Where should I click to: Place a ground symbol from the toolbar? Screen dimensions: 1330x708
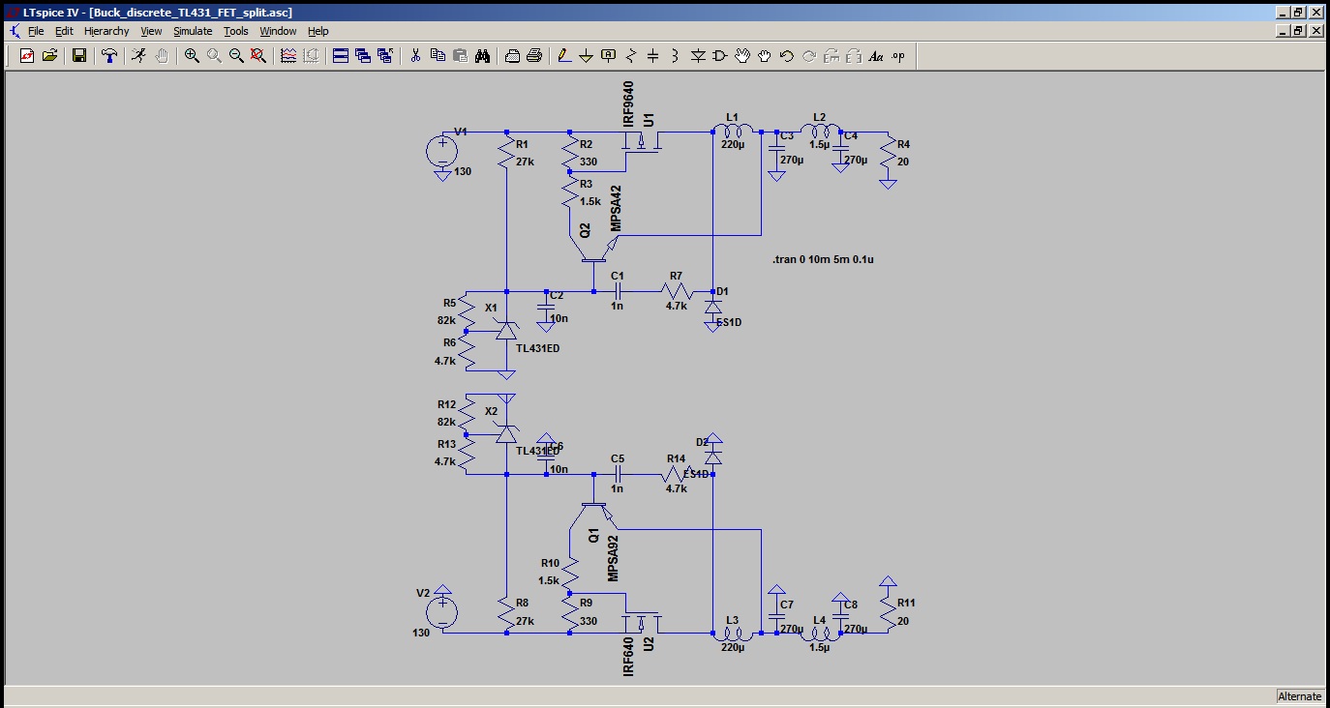tap(586, 56)
